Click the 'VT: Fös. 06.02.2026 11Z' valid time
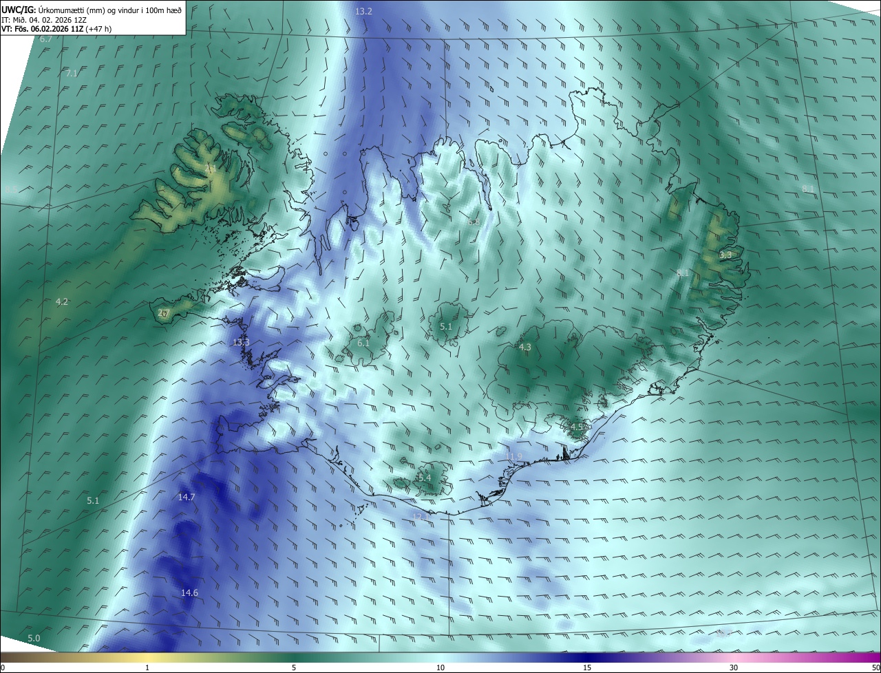 [x=43, y=29]
